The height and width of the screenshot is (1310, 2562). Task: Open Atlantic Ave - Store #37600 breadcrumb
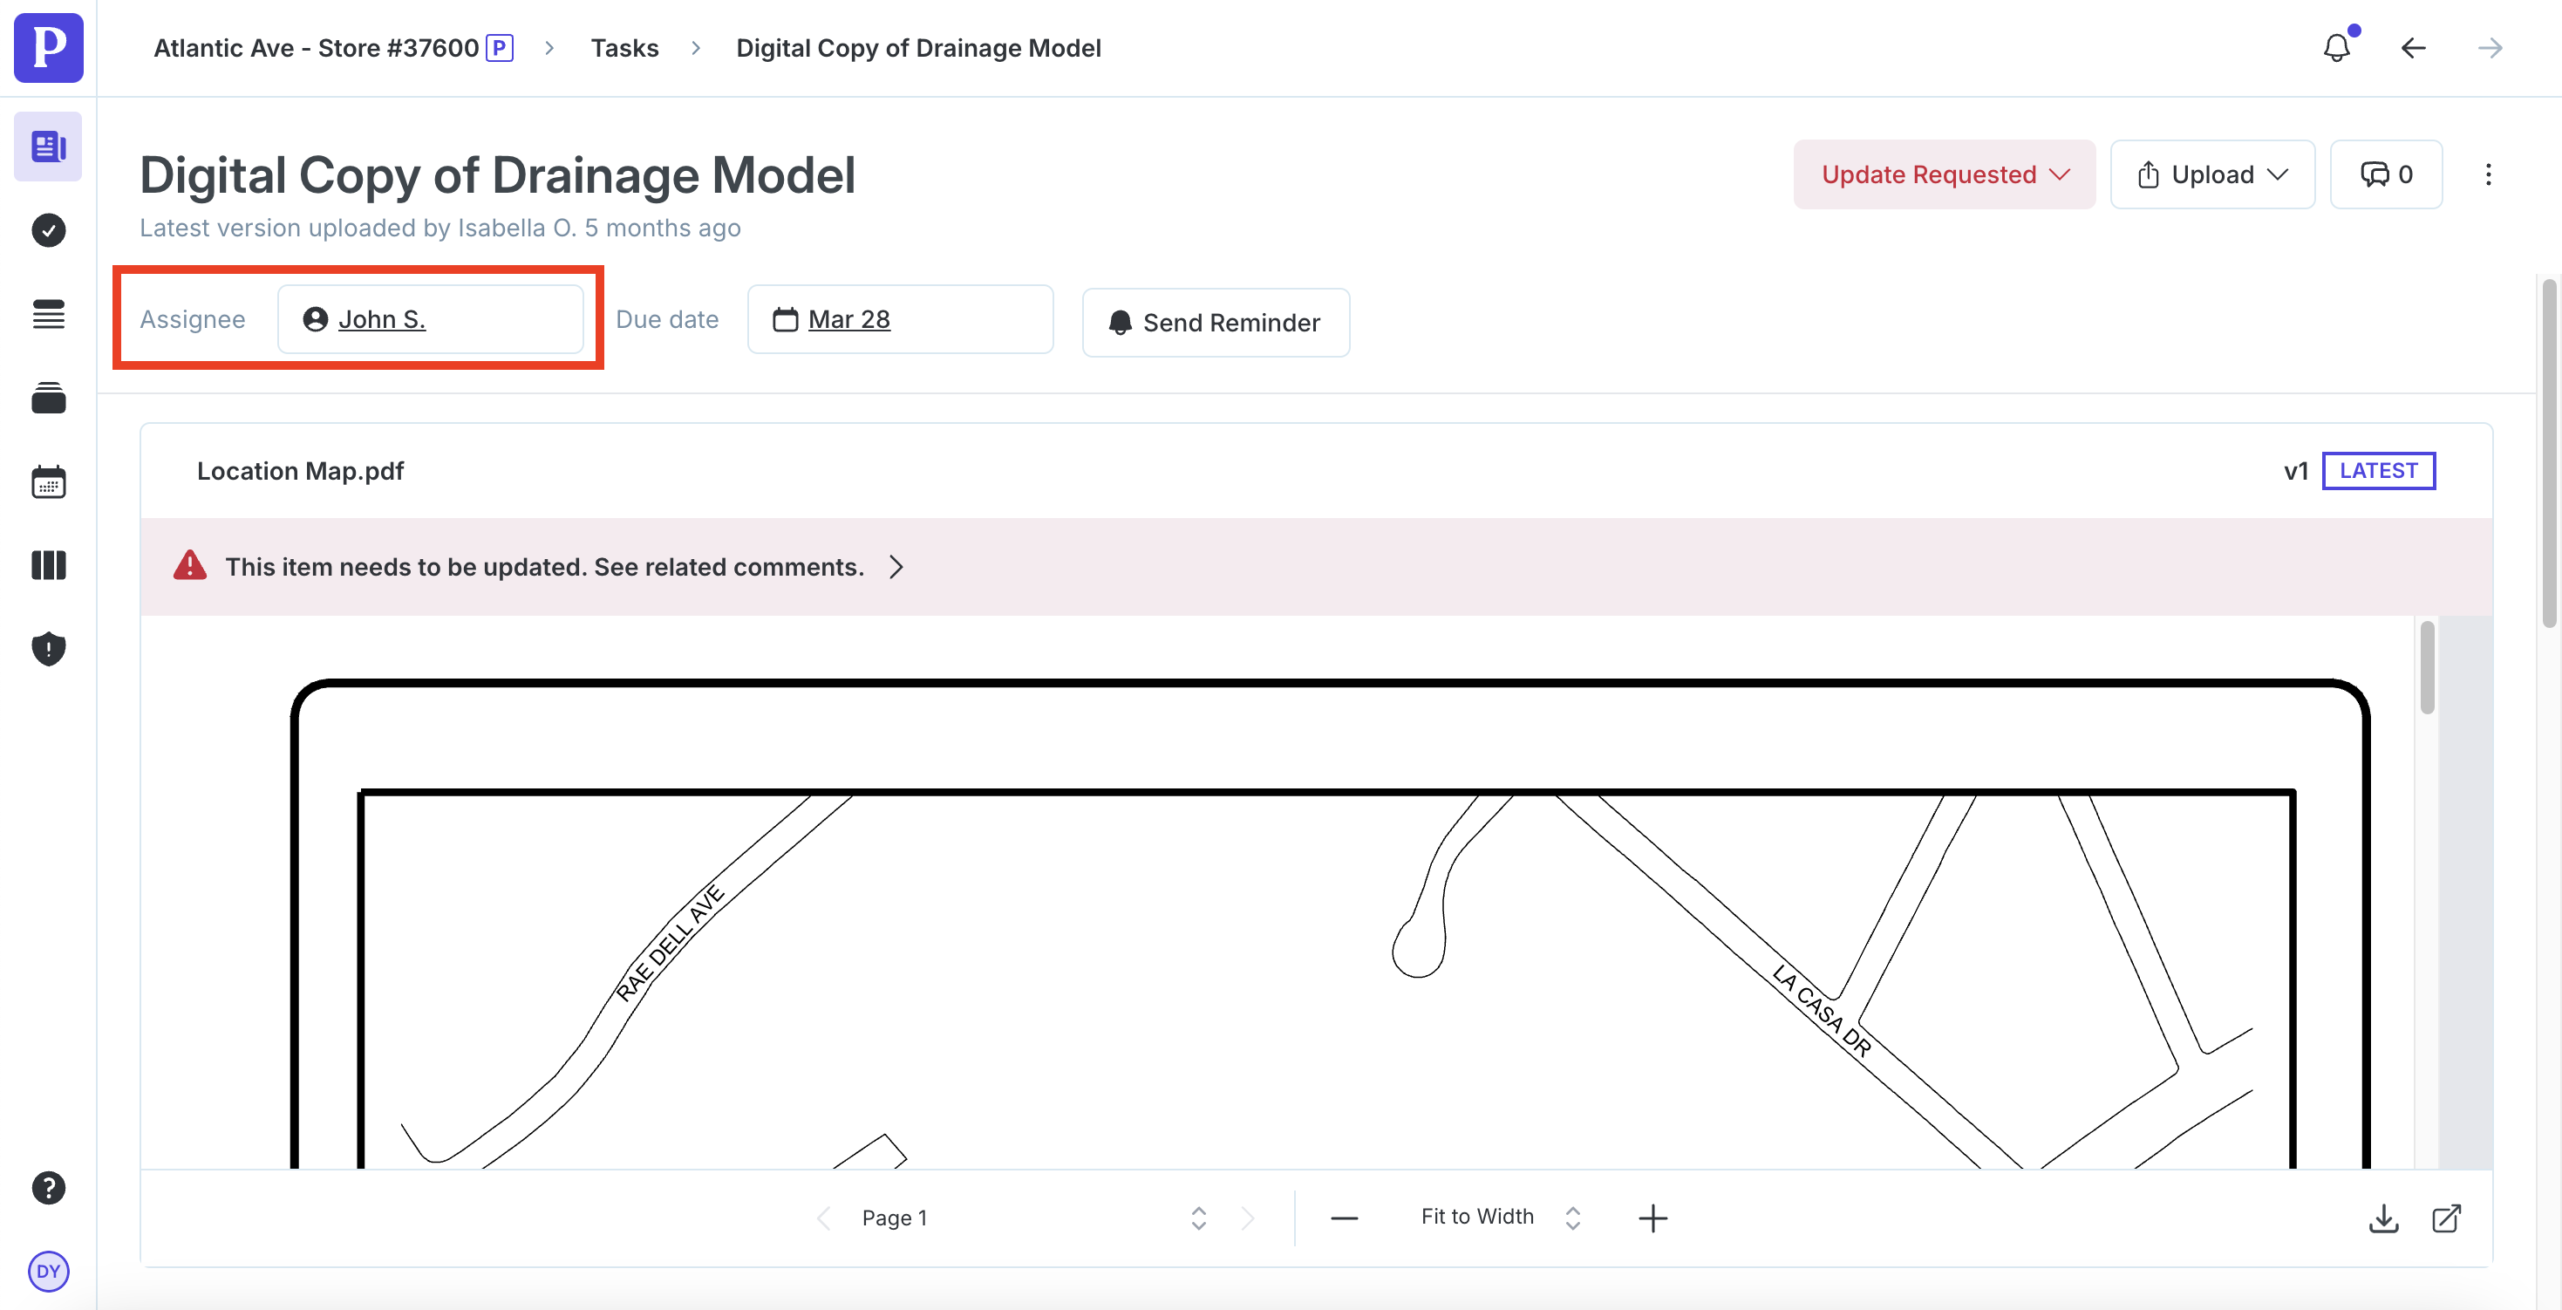(317, 48)
